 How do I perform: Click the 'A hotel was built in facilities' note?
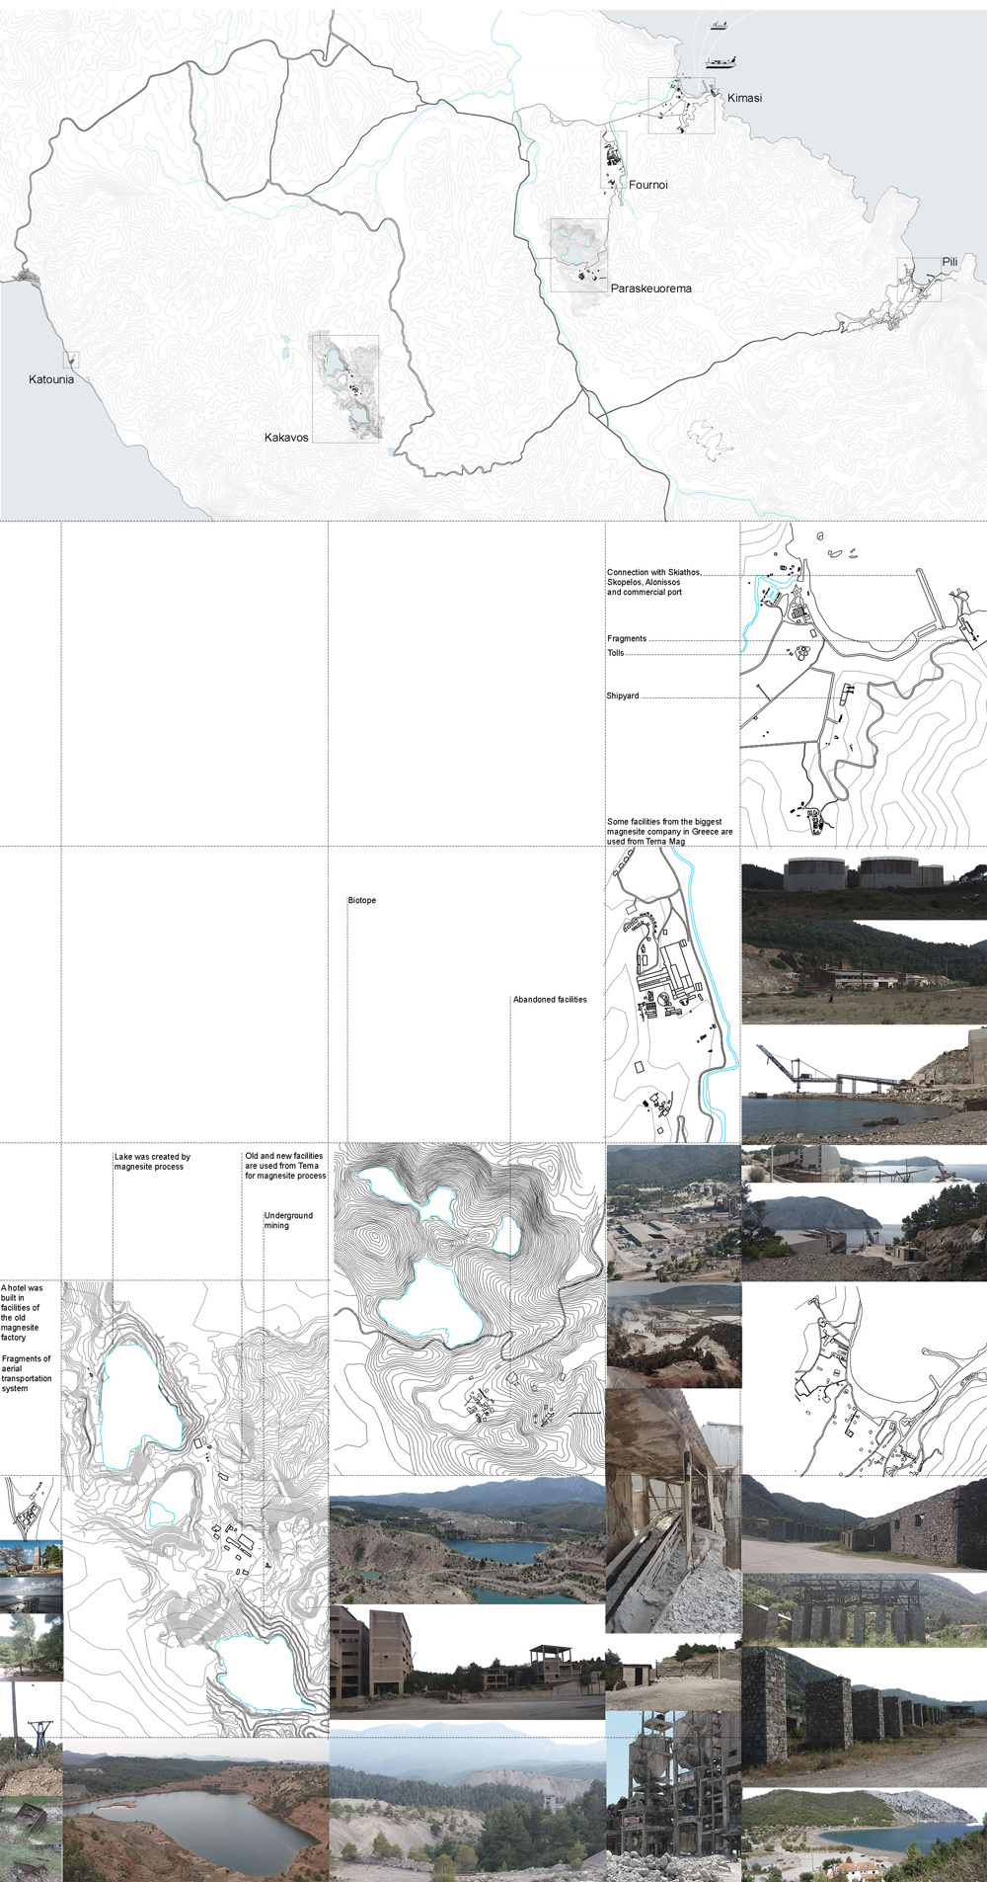22,1312
